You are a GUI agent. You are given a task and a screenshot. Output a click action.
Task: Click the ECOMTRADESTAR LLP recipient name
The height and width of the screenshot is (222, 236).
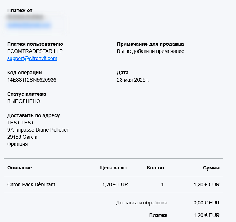coord(35,51)
